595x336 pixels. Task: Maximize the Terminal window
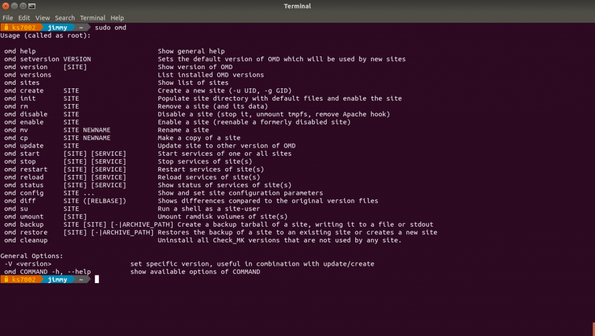(x=23, y=6)
